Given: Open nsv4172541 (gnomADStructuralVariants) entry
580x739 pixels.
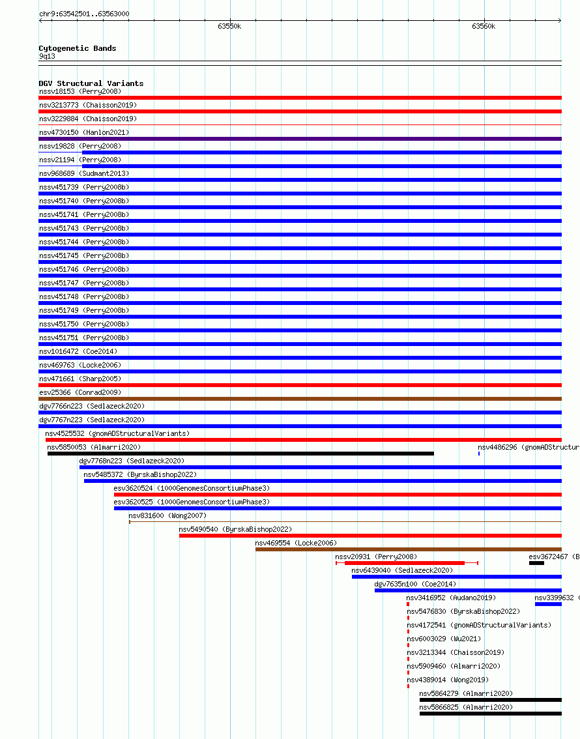Looking at the screenshot, I should pyautogui.click(x=479, y=624).
